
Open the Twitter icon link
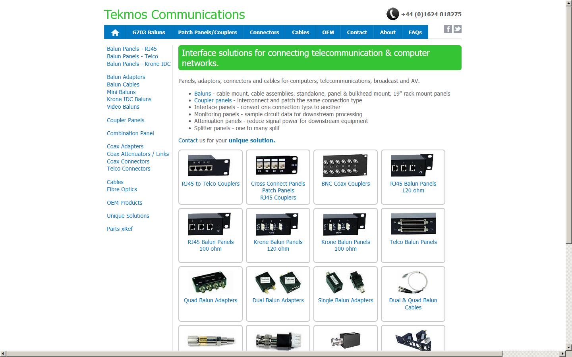pos(458,29)
